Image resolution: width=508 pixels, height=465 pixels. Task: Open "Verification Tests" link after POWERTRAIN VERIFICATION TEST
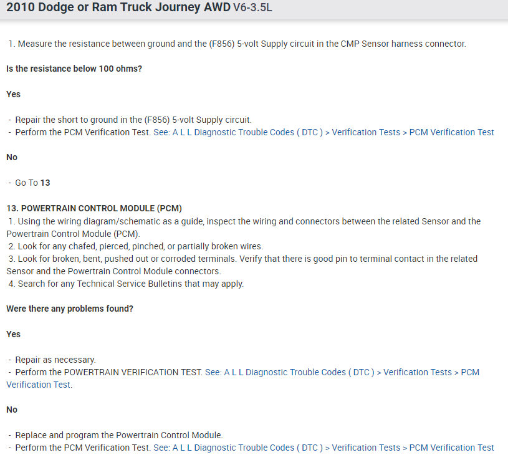click(417, 372)
